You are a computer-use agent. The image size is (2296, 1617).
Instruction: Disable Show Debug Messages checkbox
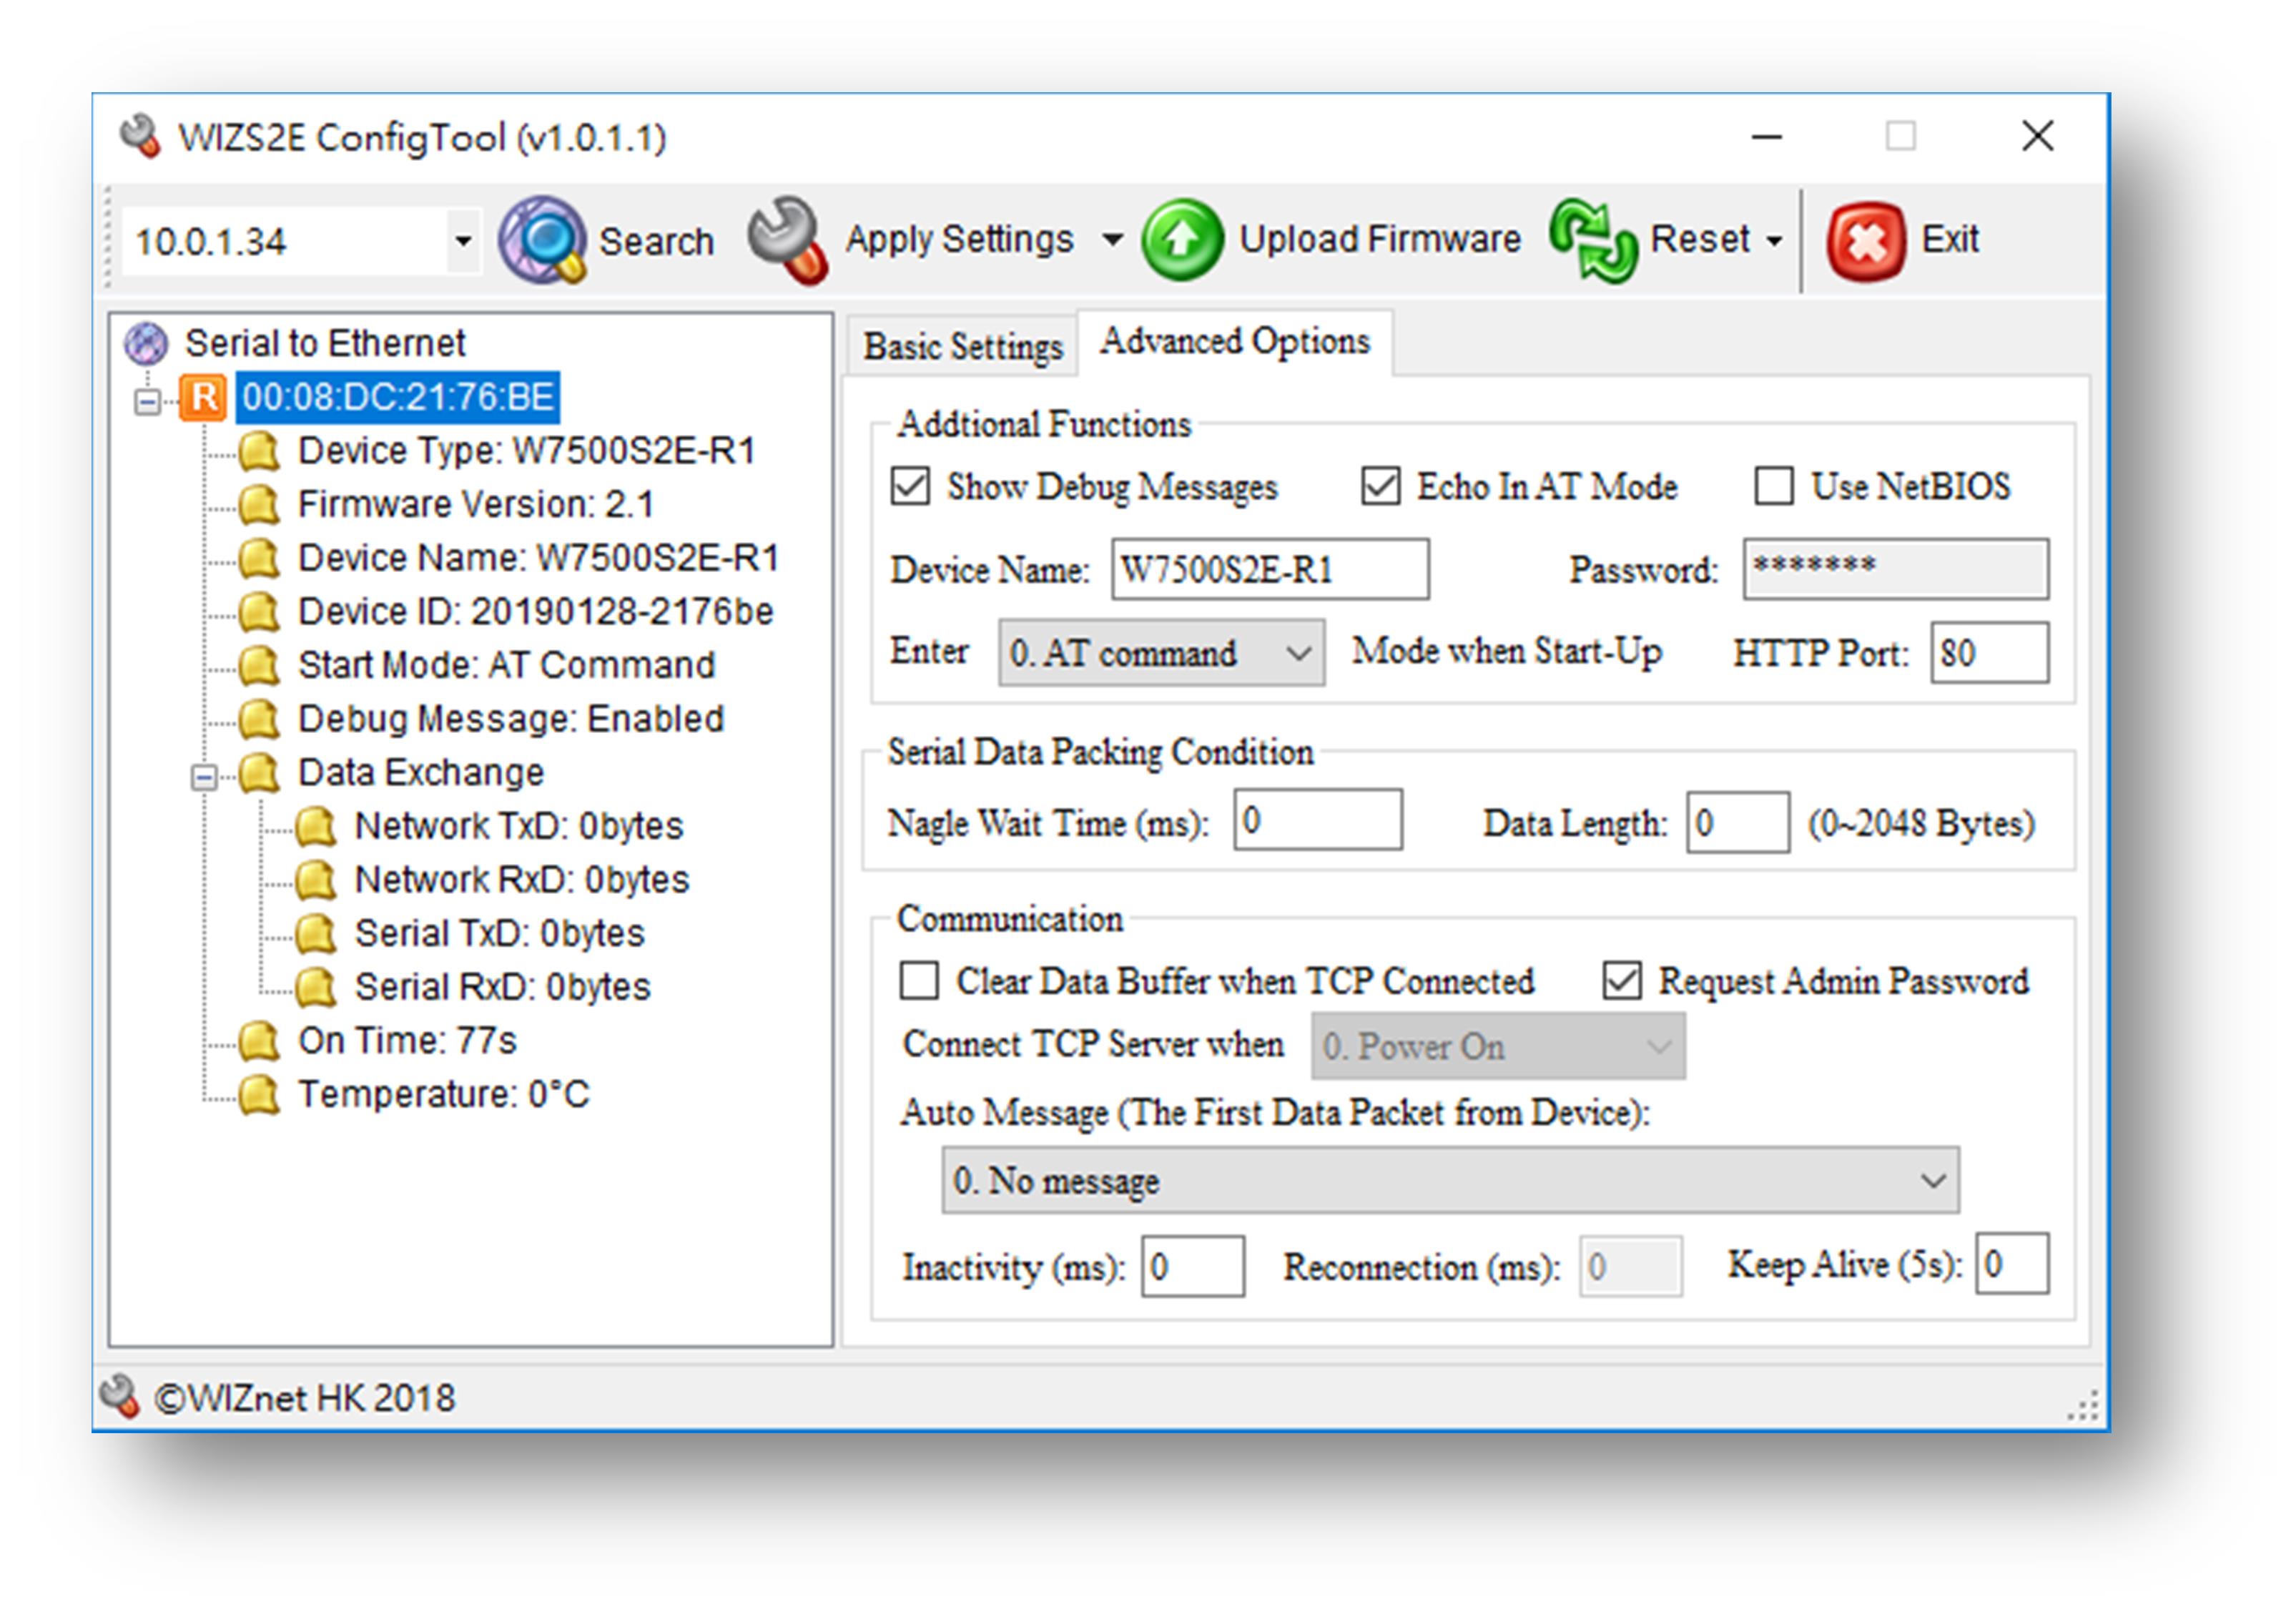point(910,487)
